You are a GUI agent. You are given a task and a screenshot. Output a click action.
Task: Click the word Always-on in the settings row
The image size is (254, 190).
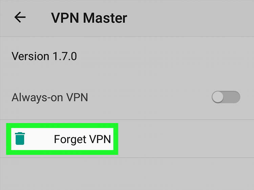coord(37,97)
